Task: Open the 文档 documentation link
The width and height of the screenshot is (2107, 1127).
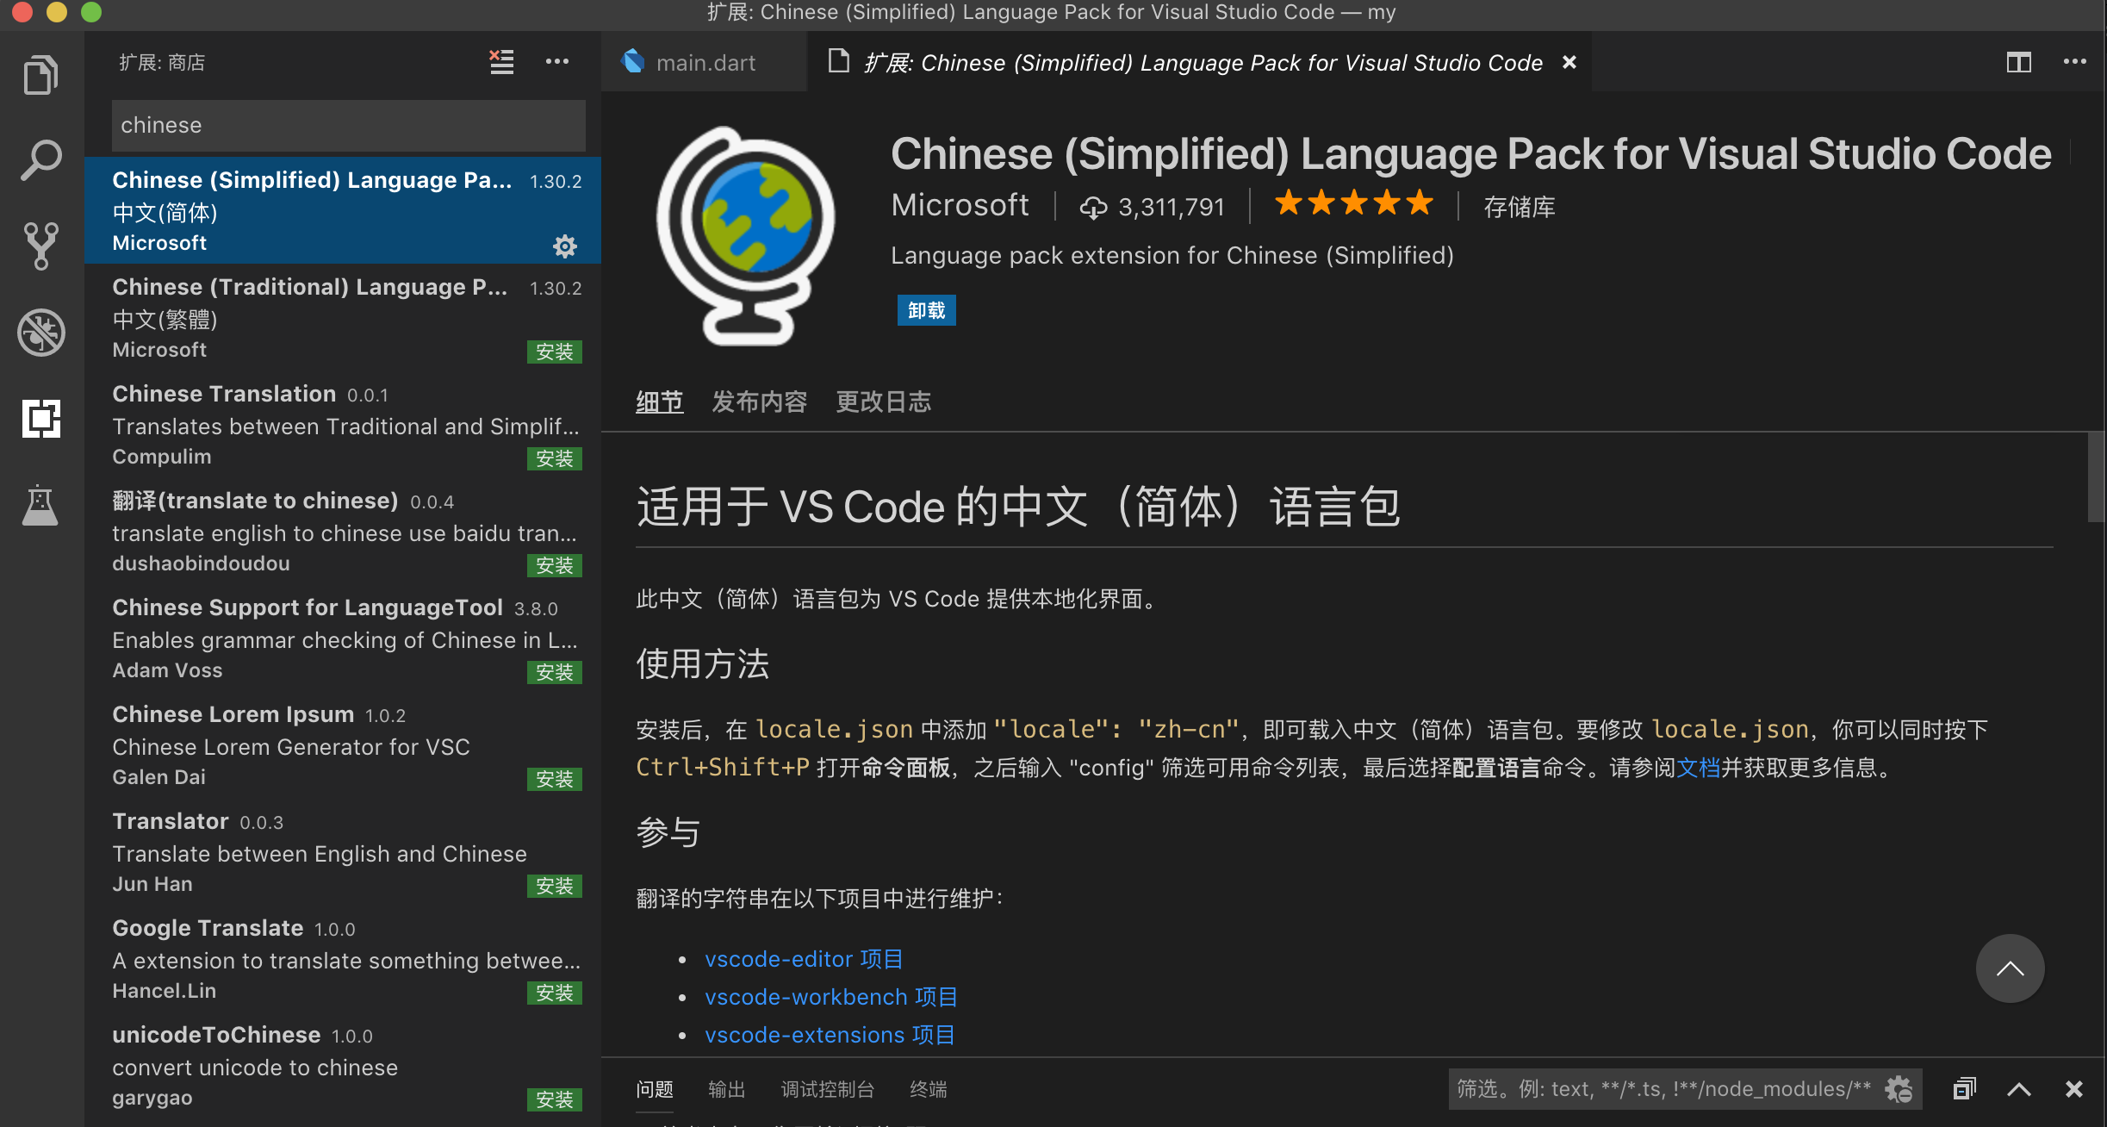Action: coord(1698,767)
